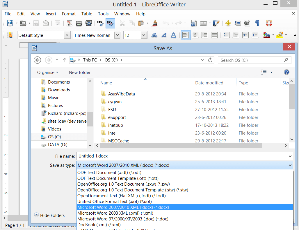
Task: Click the Highlighting color marker icon
Action: 280,35
